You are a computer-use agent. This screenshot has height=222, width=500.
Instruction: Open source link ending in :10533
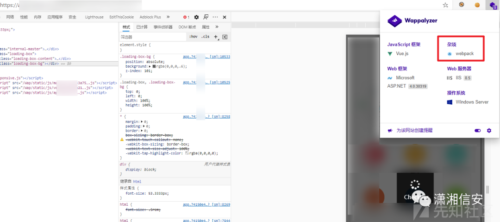pyautogui.click(x=206, y=57)
